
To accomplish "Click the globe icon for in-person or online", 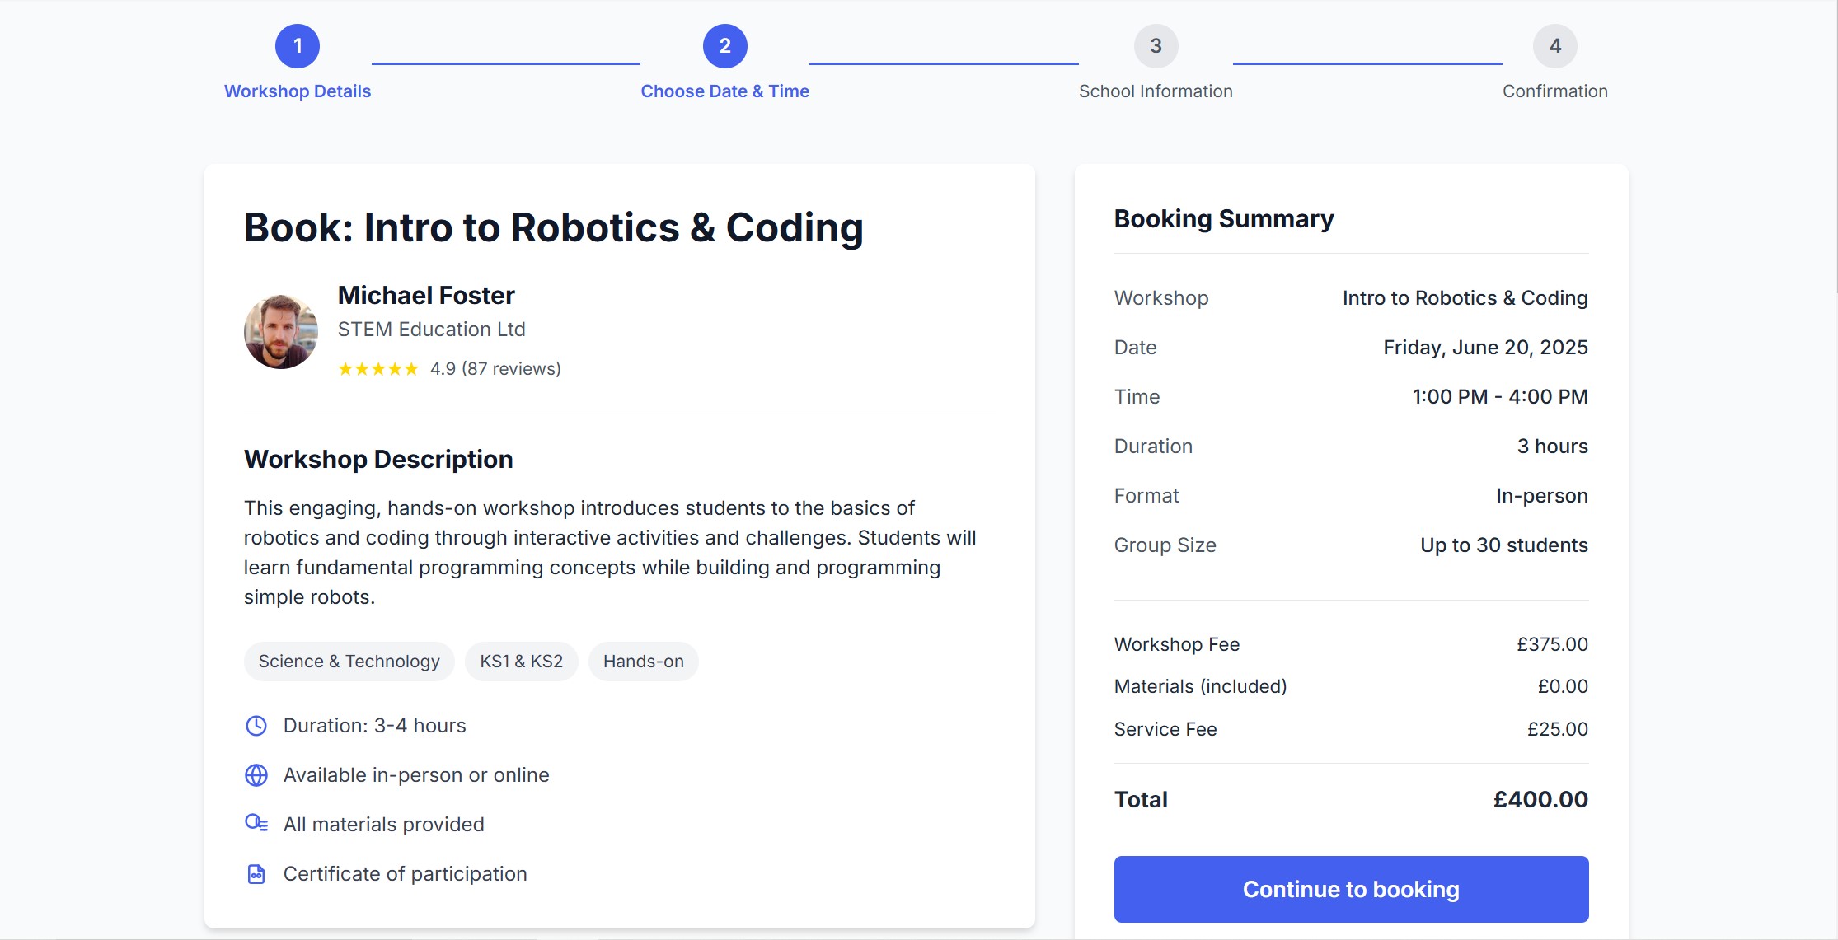I will pyautogui.click(x=256, y=775).
